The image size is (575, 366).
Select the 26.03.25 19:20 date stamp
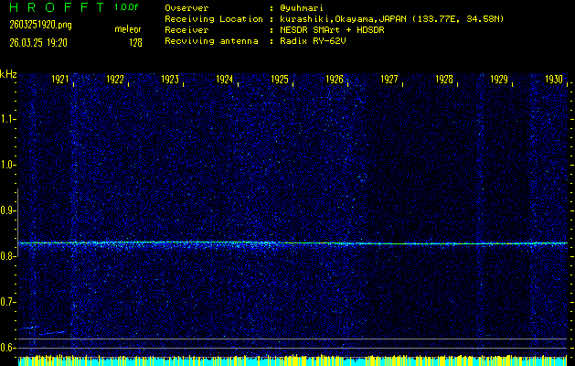[37, 42]
